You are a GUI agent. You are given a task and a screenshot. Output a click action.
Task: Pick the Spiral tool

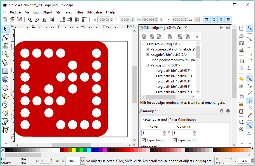point(5,105)
